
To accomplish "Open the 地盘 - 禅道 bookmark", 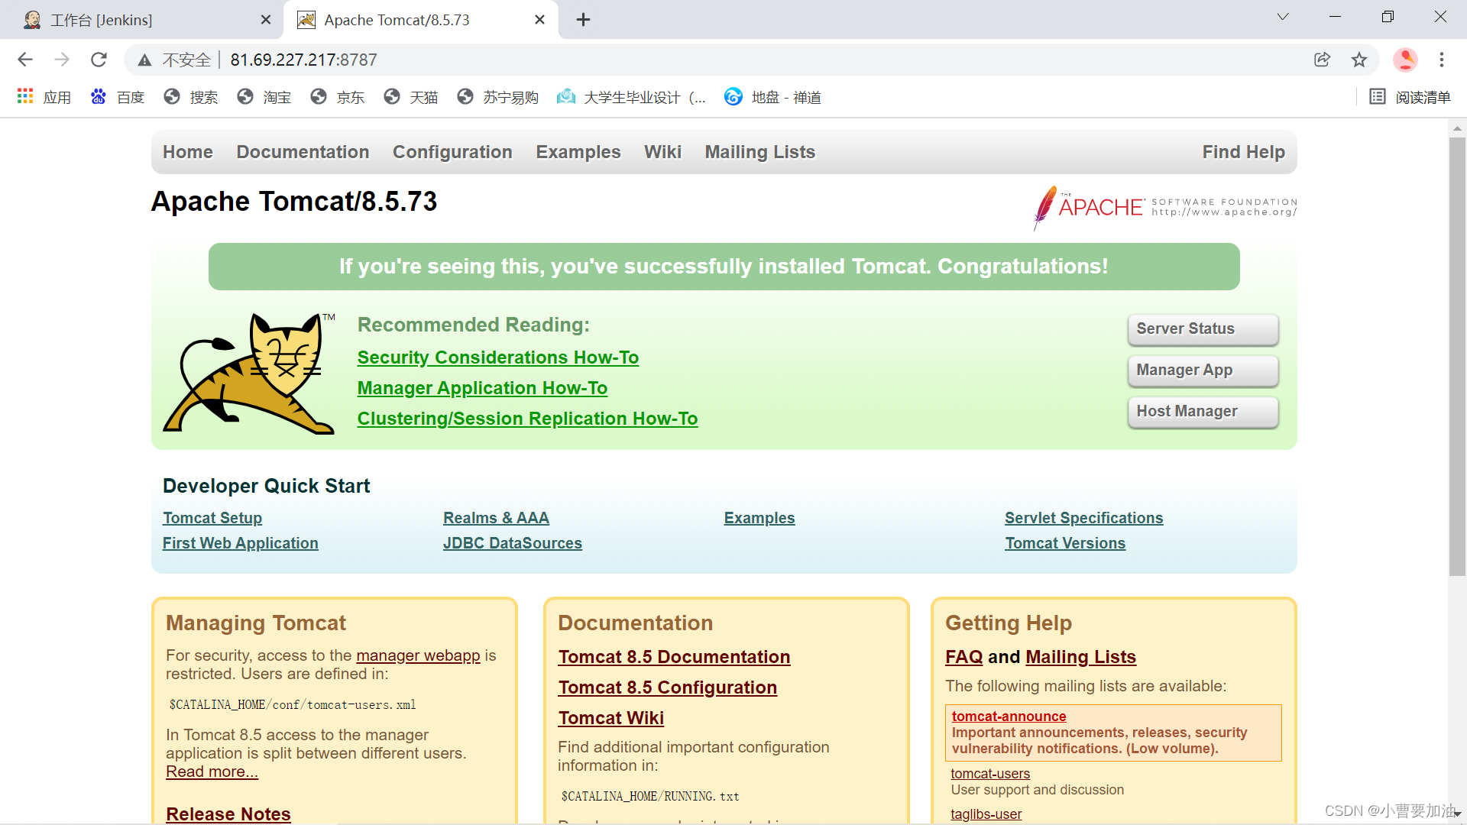I will tap(772, 97).
